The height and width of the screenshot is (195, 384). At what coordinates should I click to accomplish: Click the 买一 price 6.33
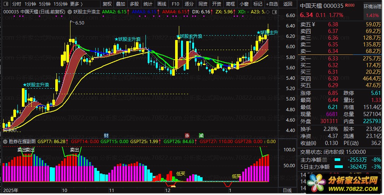click(333, 59)
